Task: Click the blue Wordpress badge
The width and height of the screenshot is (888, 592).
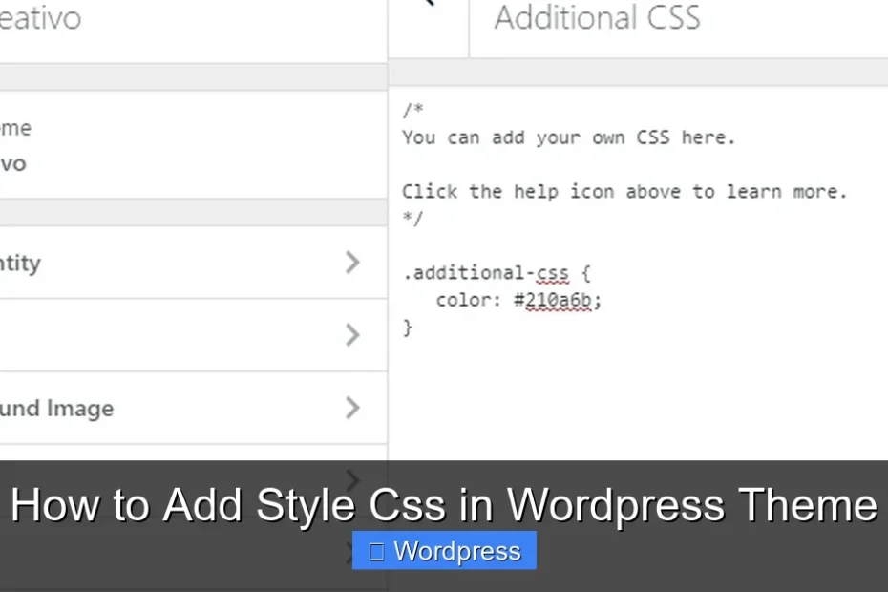Action: click(444, 550)
